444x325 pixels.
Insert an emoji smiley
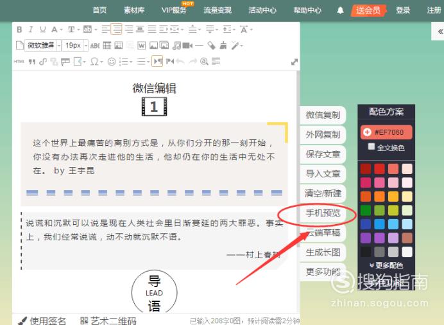[112, 62]
